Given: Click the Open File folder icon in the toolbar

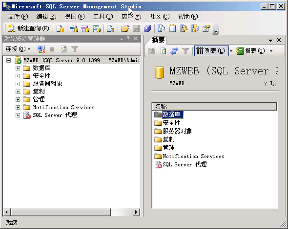Looking at the screenshot, I should (125, 28).
